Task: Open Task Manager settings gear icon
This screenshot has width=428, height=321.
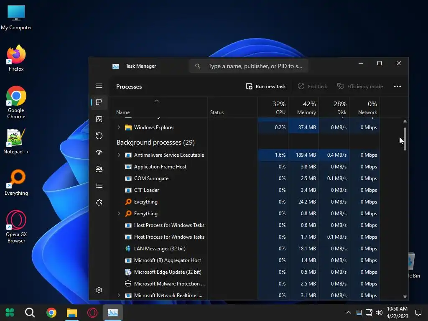Action: pyautogui.click(x=99, y=290)
